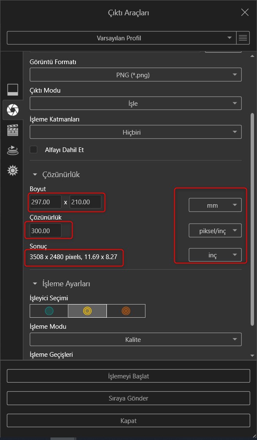Screen dimensions: 257x440
Task: Open the Çıktı Modu dropdown
Action: (x=135, y=103)
